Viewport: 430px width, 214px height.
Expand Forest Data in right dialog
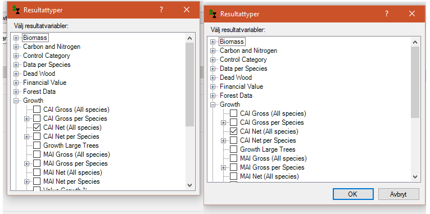click(x=212, y=96)
